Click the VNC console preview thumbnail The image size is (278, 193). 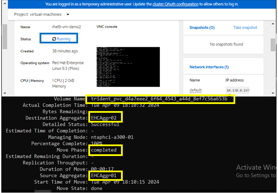coord(128,67)
